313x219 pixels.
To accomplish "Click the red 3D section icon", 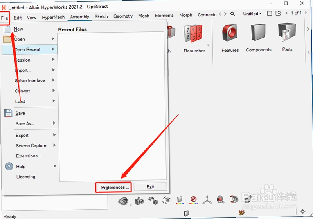I will coord(234,199).
